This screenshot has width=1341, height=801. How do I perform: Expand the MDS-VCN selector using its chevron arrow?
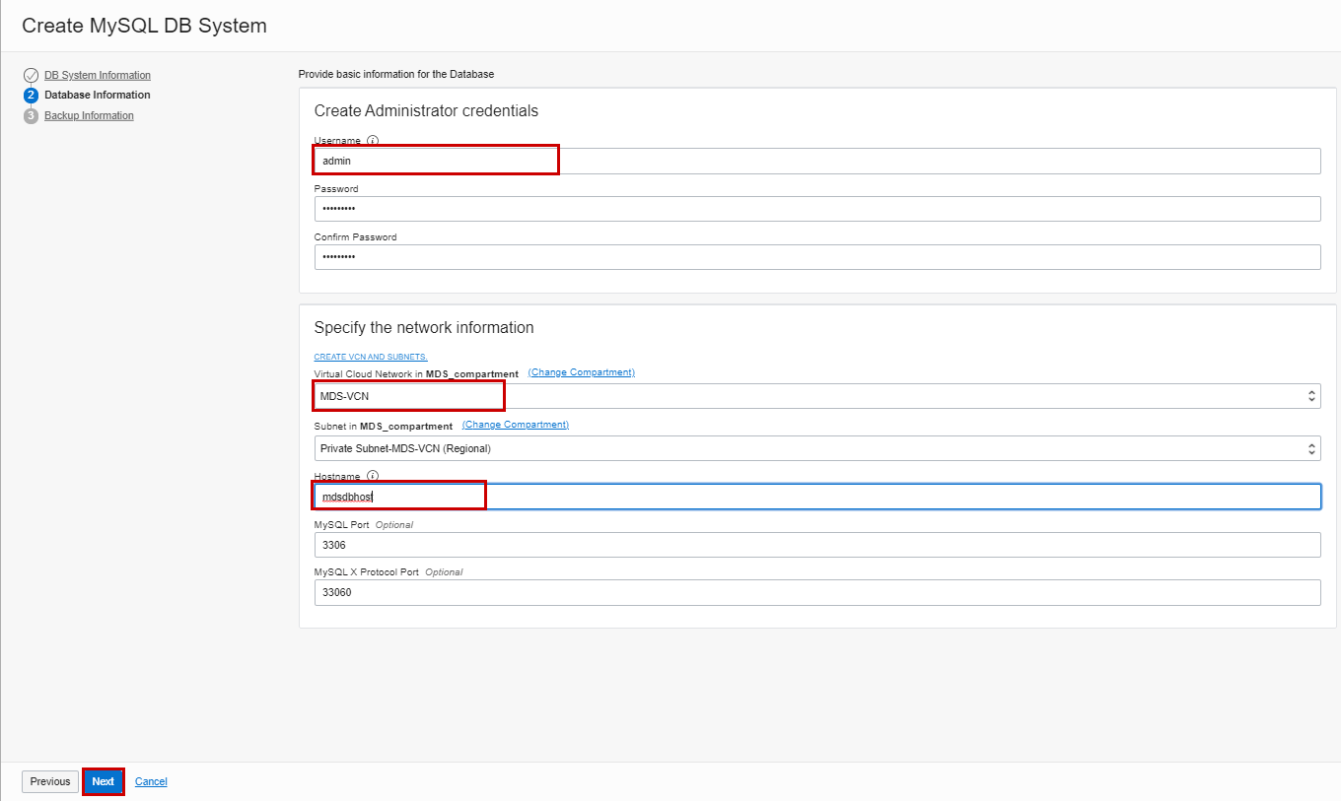(x=1312, y=395)
